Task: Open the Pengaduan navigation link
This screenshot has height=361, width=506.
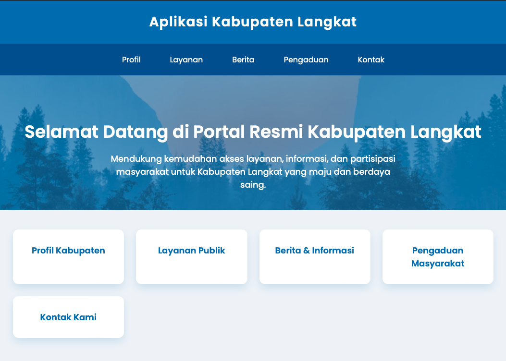Action: pyautogui.click(x=306, y=60)
